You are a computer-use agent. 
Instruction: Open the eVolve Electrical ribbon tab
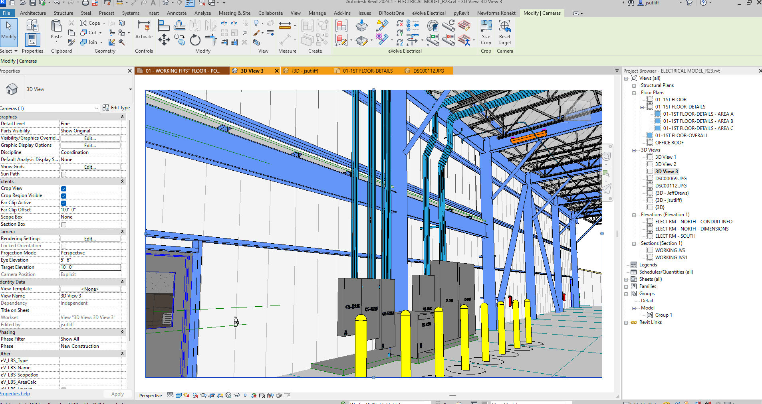pyautogui.click(x=429, y=13)
